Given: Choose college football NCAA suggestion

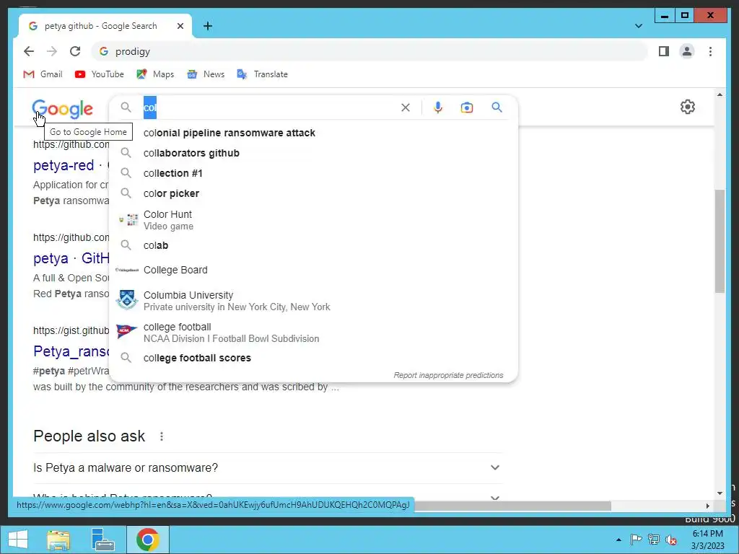Looking at the screenshot, I should (313, 333).
